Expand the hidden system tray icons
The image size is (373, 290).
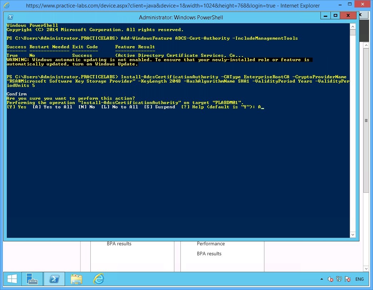322,279
